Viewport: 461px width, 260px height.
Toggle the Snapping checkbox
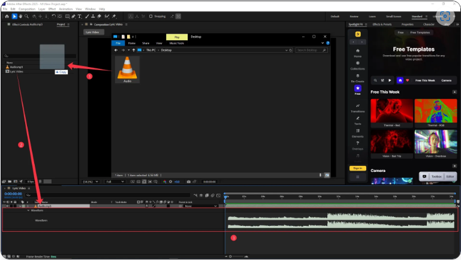[151, 16]
